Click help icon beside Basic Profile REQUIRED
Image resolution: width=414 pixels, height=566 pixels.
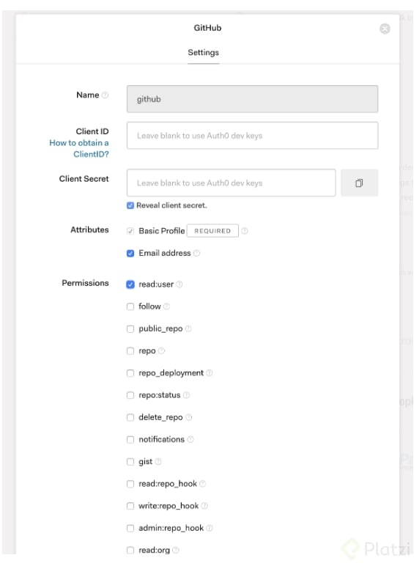(x=245, y=231)
